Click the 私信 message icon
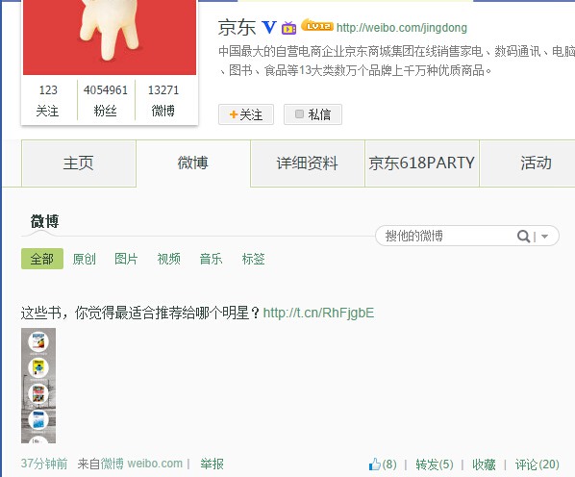575x477 pixels. [x=299, y=114]
